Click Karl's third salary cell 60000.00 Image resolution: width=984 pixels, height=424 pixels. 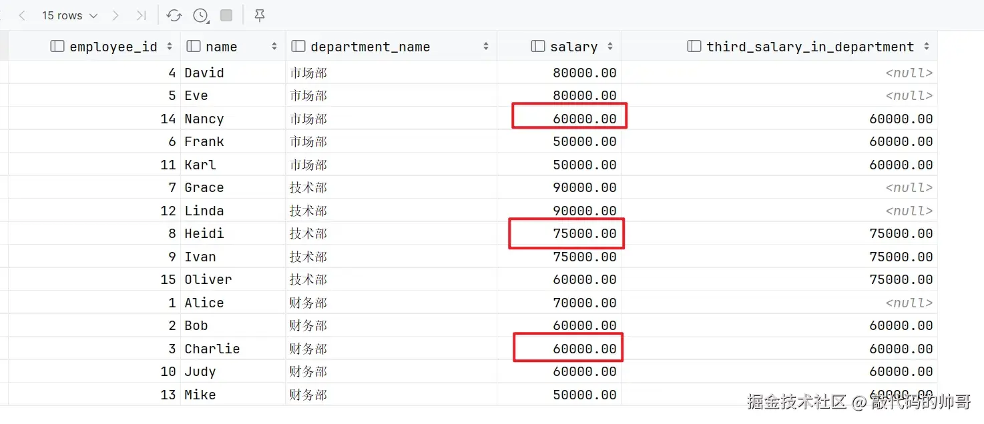point(779,165)
